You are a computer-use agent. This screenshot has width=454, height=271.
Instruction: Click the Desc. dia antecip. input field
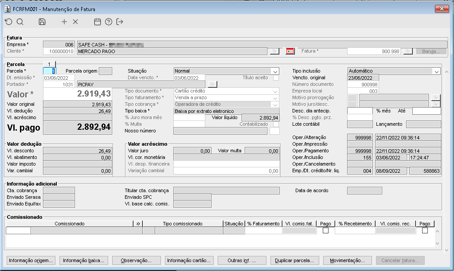tap(360, 111)
